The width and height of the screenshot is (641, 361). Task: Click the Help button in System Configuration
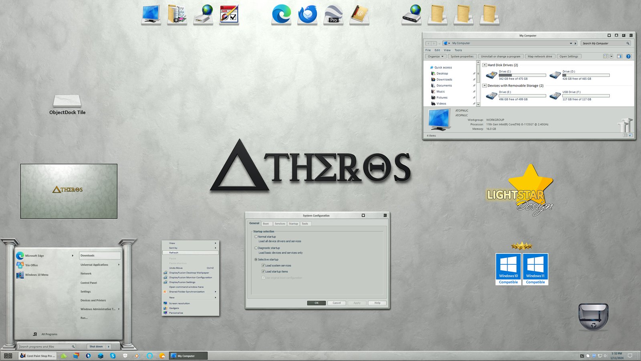coord(377,303)
